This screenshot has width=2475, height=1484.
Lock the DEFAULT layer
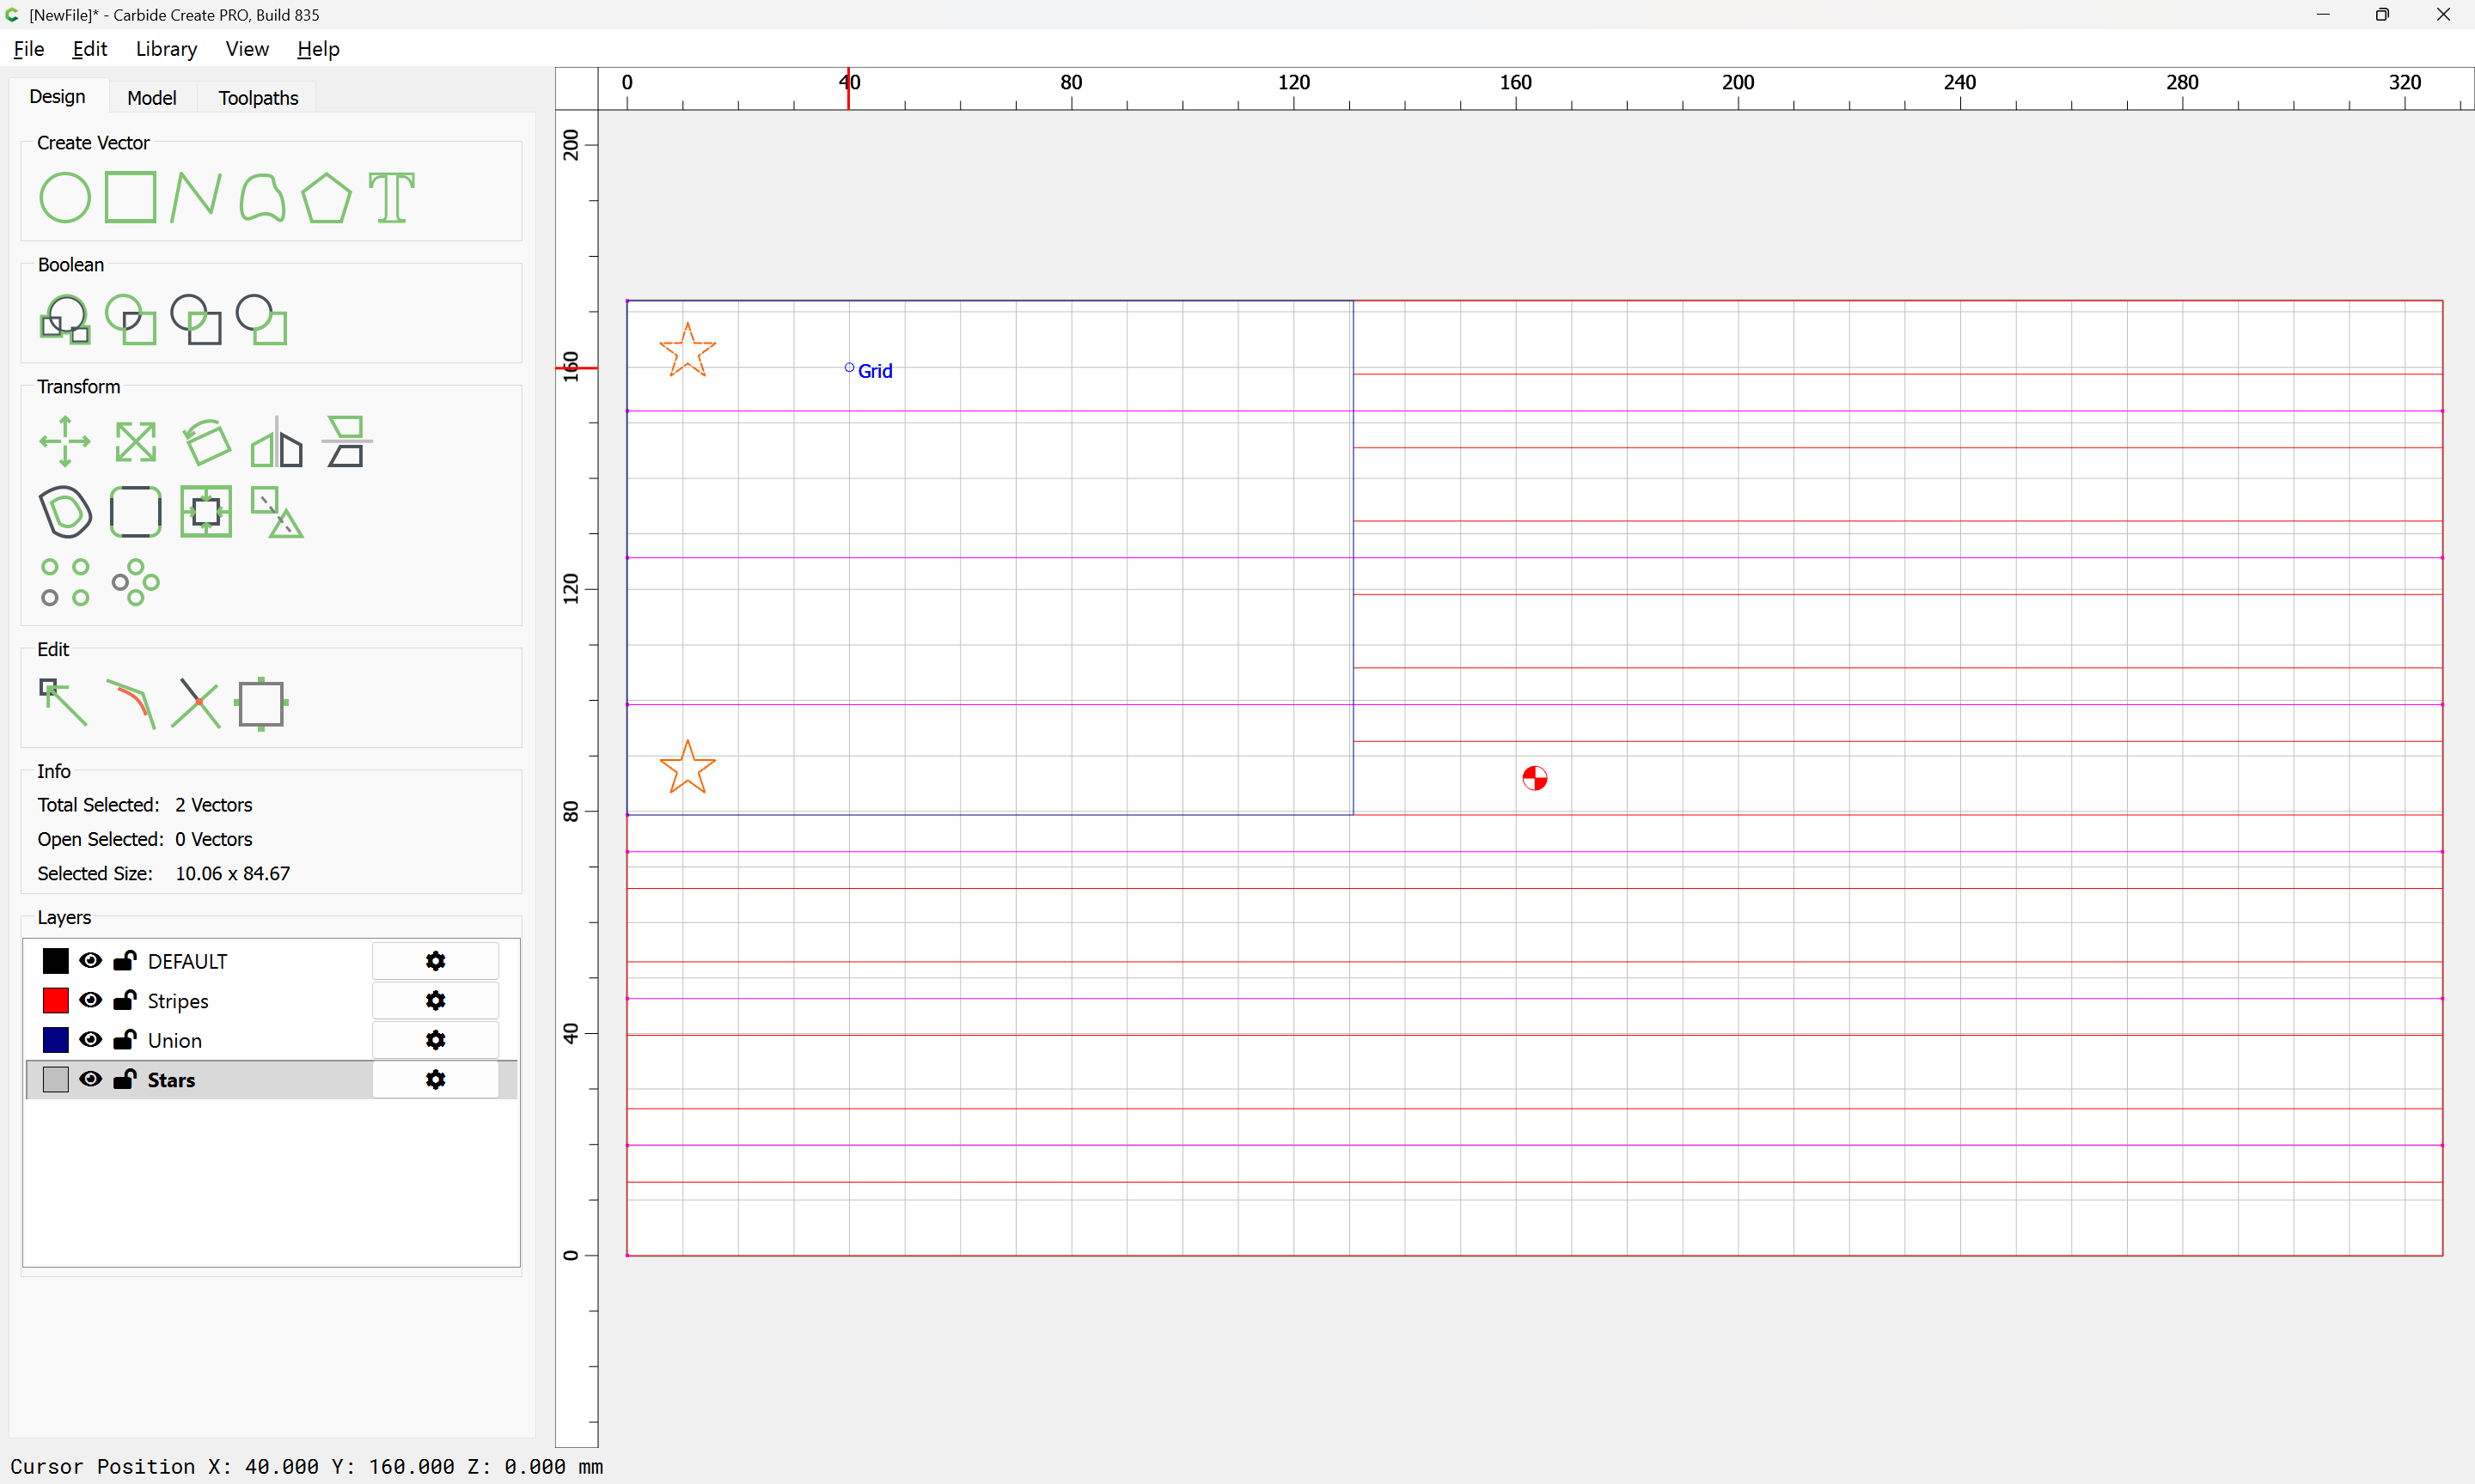coord(124,961)
